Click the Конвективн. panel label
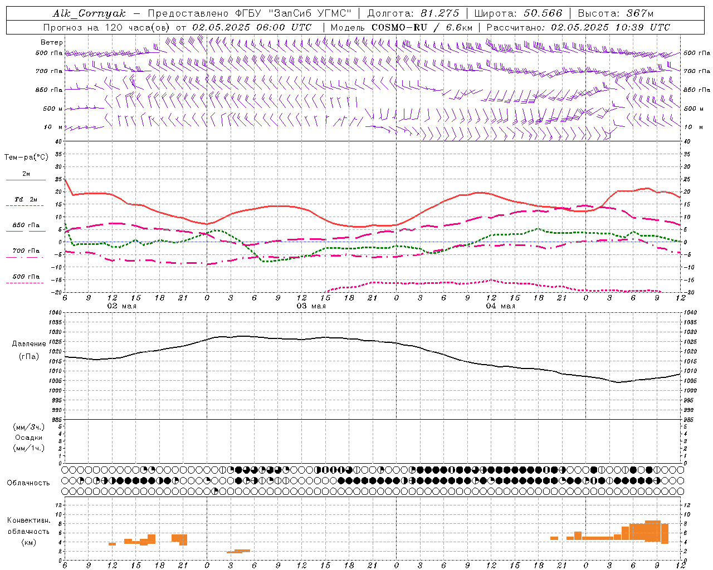This screenshot has width=713, height=570. point(29,520)
